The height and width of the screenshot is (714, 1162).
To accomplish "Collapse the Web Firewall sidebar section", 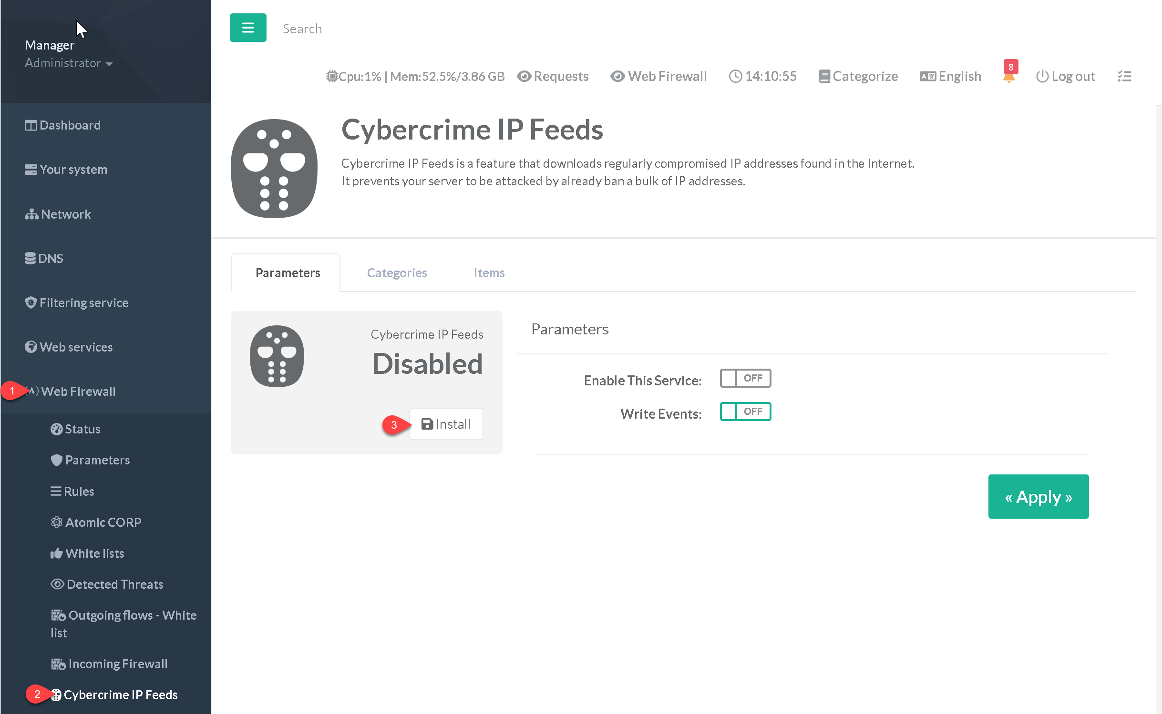I will click(78, 391).
